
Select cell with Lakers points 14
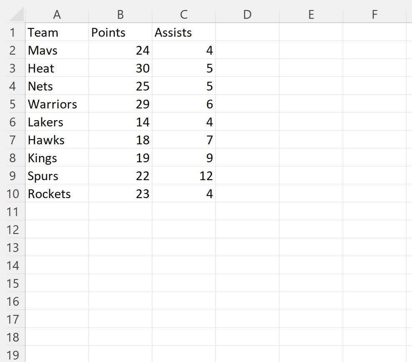(x=120, y=122)
